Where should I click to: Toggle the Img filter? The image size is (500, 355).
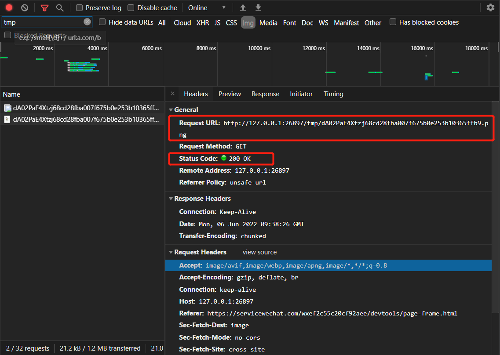point(248,22)
